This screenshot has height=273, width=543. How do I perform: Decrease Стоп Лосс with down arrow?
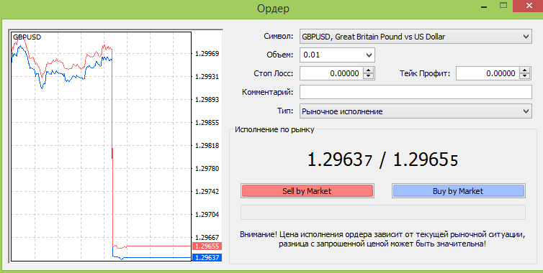tap(369, 76)
